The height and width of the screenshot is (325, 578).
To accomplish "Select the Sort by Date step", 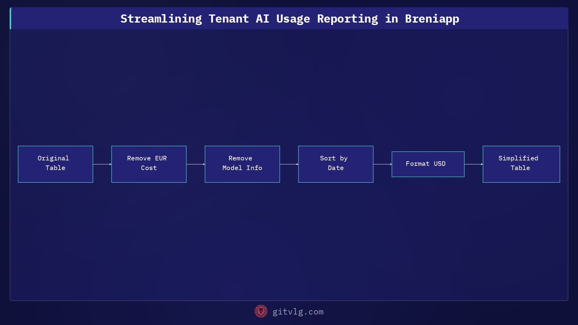I will coord(336,164).
